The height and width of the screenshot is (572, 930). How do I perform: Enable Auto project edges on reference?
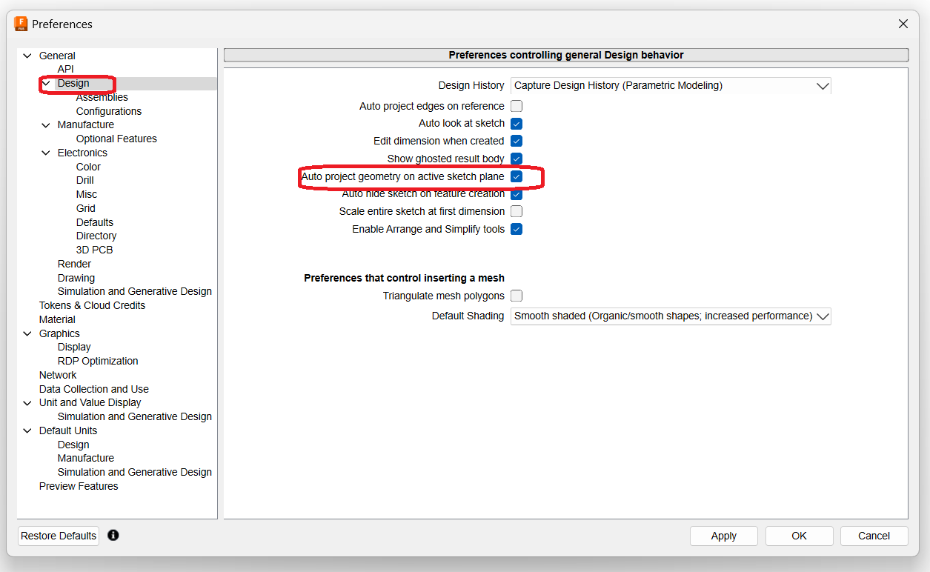point(516,106)
